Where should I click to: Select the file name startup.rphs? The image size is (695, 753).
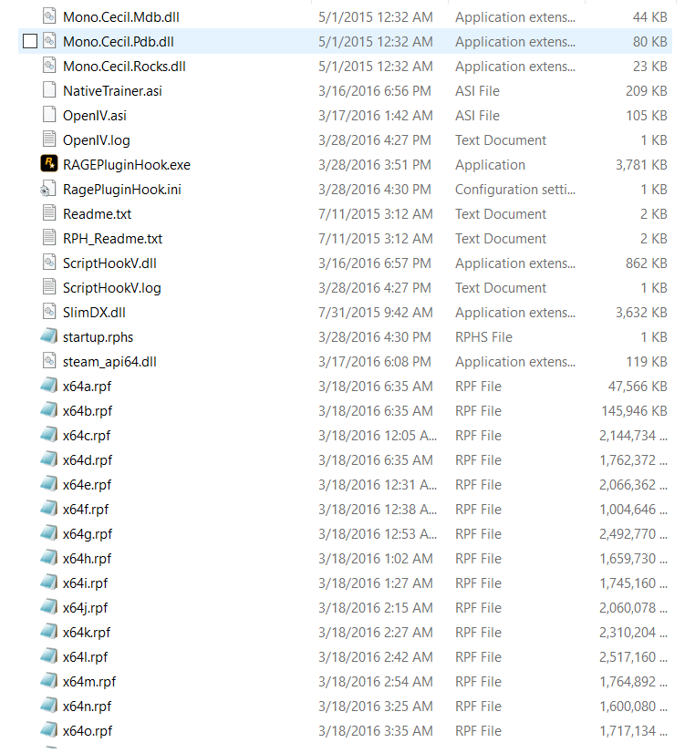98,337
